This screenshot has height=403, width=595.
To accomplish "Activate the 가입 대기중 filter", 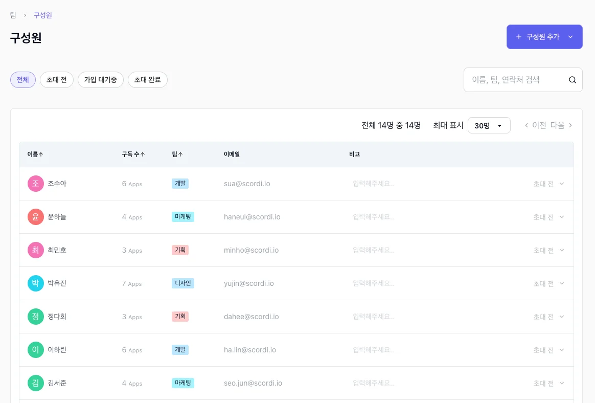I will tap(101, 80).
